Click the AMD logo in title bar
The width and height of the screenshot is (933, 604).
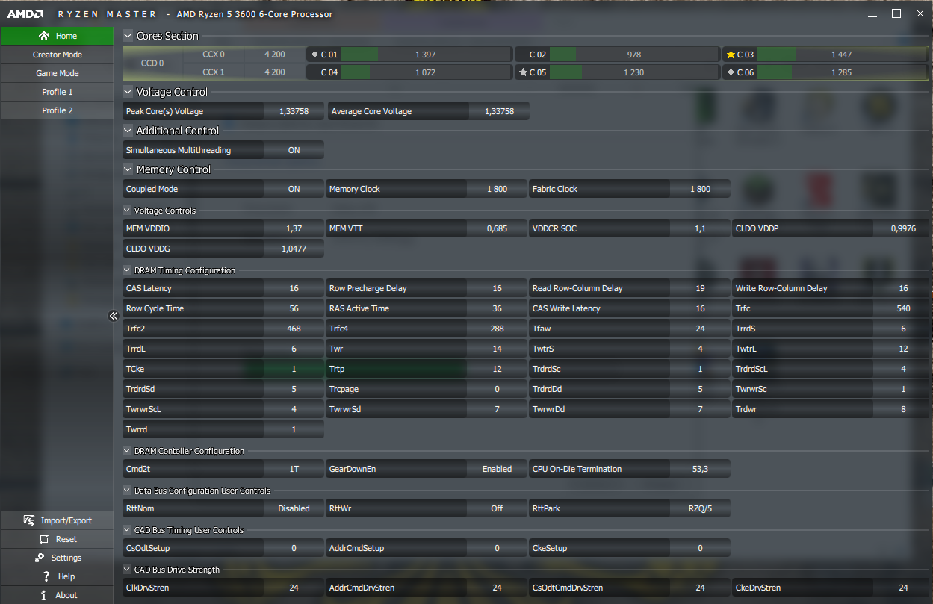coord(25,14)
